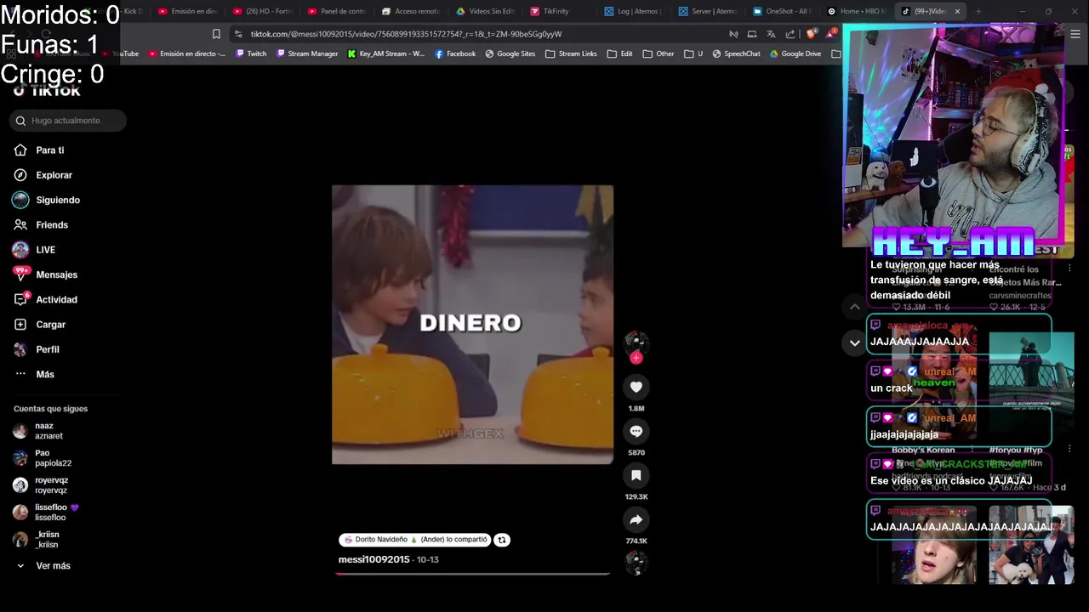Screen dimensions: 1089x612
Task: Open the Google Drive bookmark
Action: click(795, 54)
